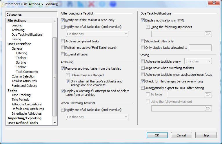Select Filtering preferences
This screenshot has height=144, width=222.
pyautogui.click(x=21, y=53)
